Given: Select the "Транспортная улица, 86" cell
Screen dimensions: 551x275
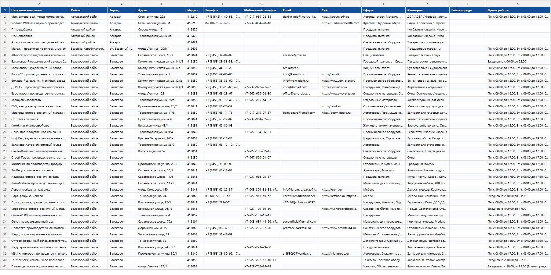Looking at the screenshot, I should pos(161,36).
